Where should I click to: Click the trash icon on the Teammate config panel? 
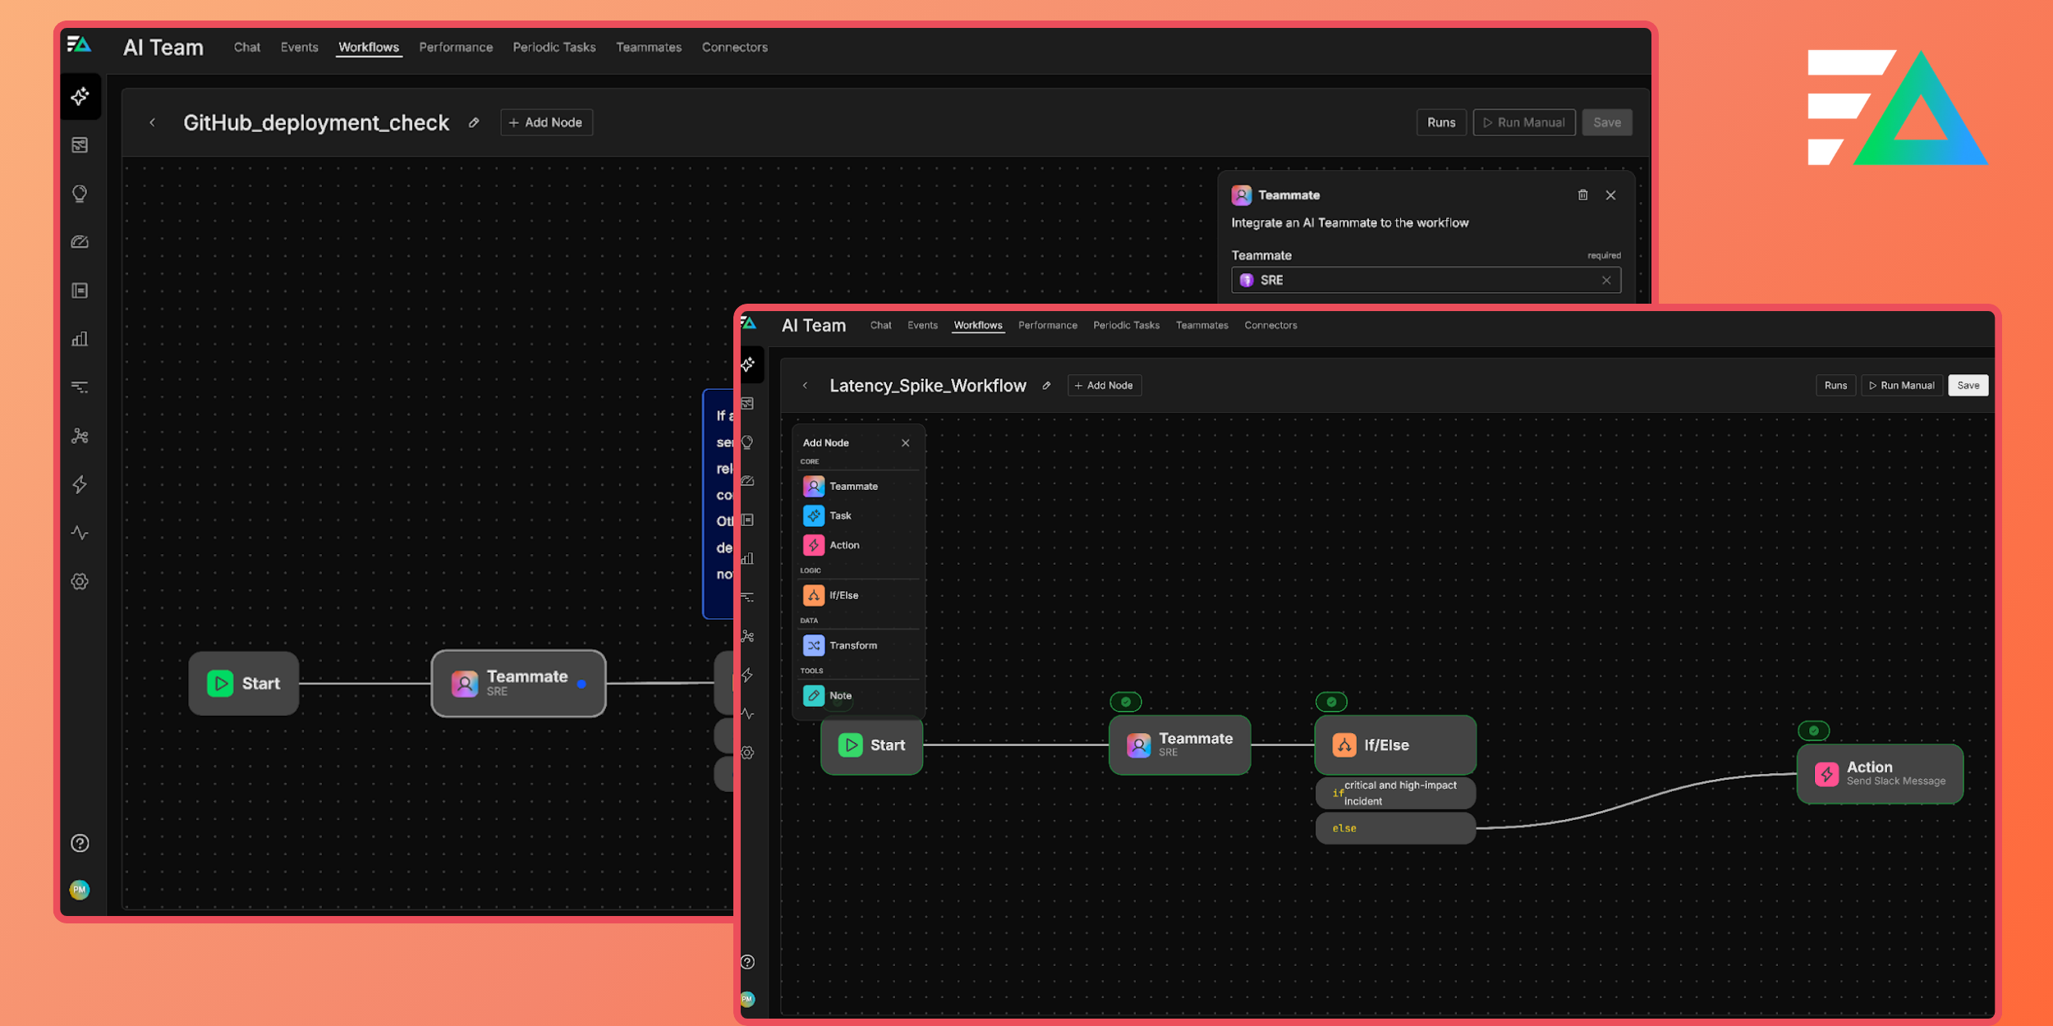click(x=1583, y=195)
